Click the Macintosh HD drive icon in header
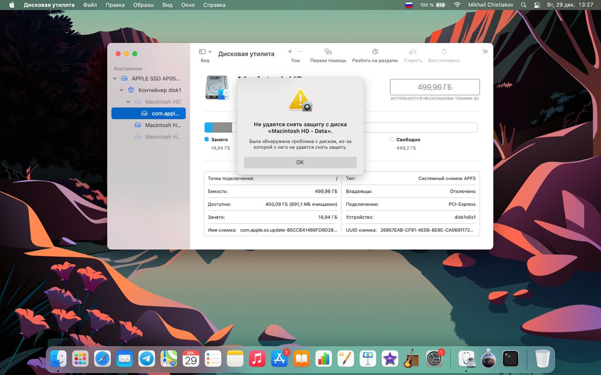Screen dimensions: 601x375 point(217,88)
